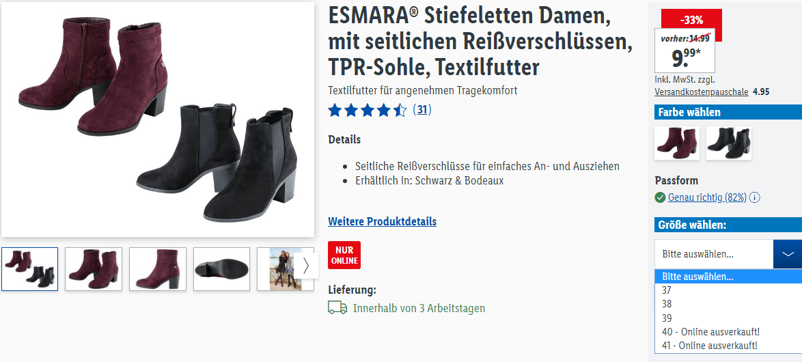The width and height of the screenshot is (802, 362).
Task: Click the red NUR ONLINE badge
Action: click(x=344, y=255)
